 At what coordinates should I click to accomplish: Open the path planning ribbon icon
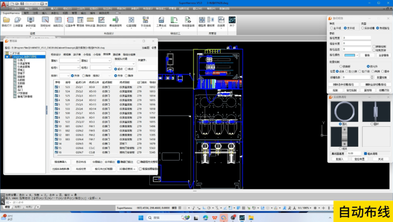[x=101, y=20]
